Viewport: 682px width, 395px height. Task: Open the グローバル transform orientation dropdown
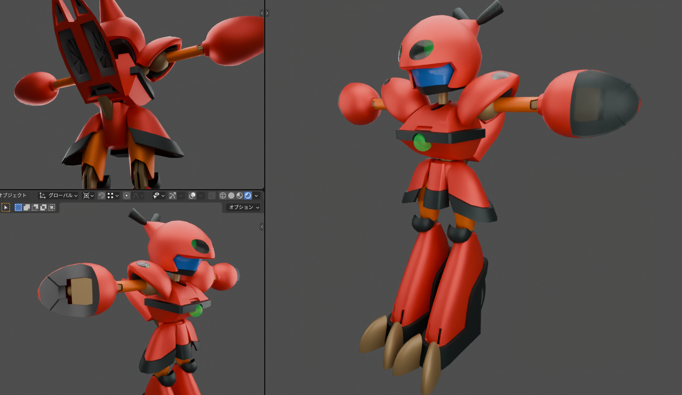[x=58, y=196]
